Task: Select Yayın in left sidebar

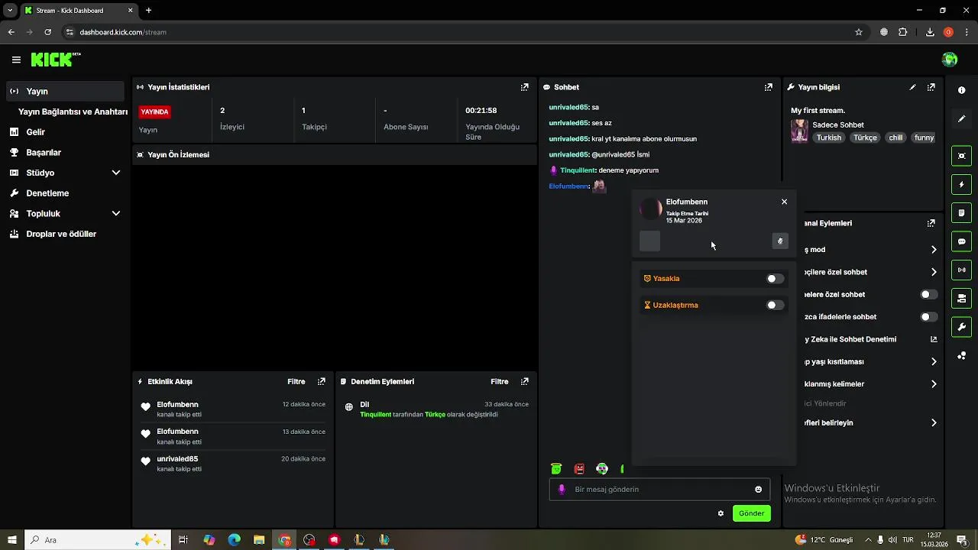Action: pyautogui.click(x=65, y=91)
